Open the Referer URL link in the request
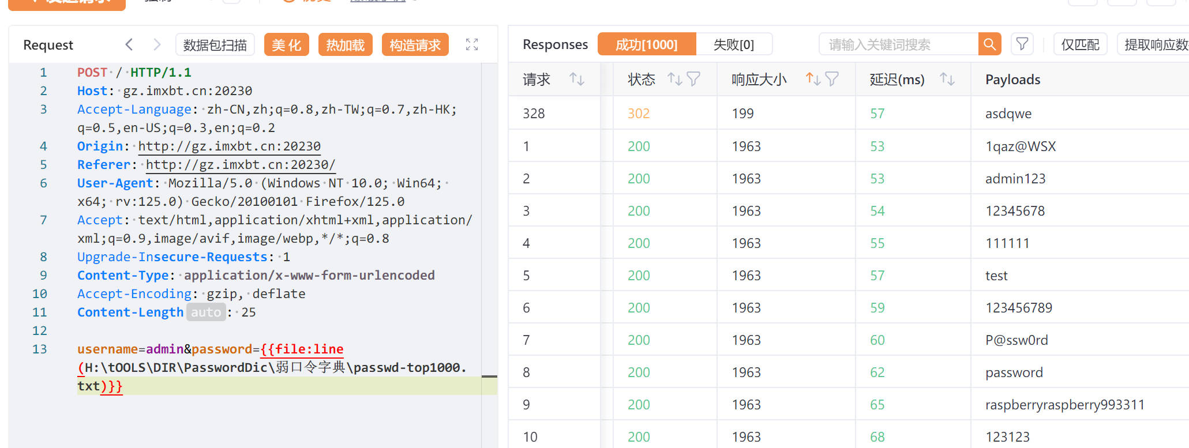 (x=240, y=164)
